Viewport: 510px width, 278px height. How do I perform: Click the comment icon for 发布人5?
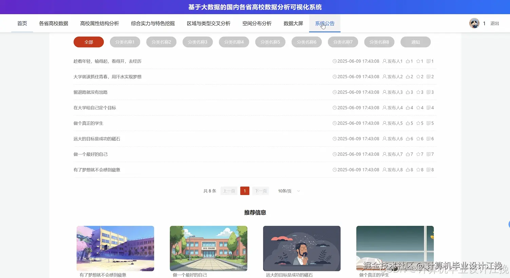pyautogui.click(x=429, y=123)
